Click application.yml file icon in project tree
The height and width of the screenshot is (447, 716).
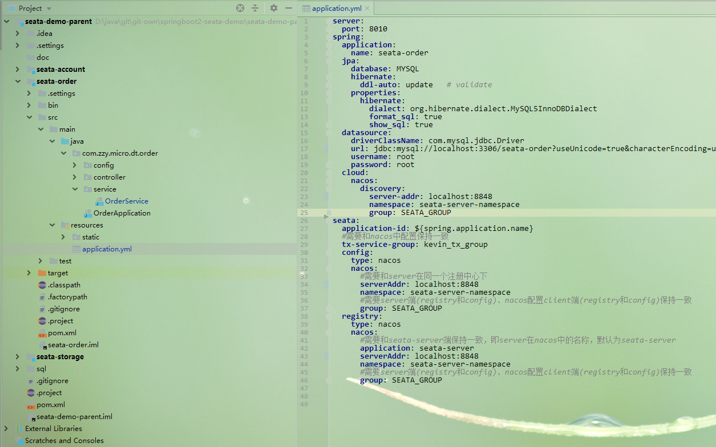pyautogui.click(x=76, y=249)
